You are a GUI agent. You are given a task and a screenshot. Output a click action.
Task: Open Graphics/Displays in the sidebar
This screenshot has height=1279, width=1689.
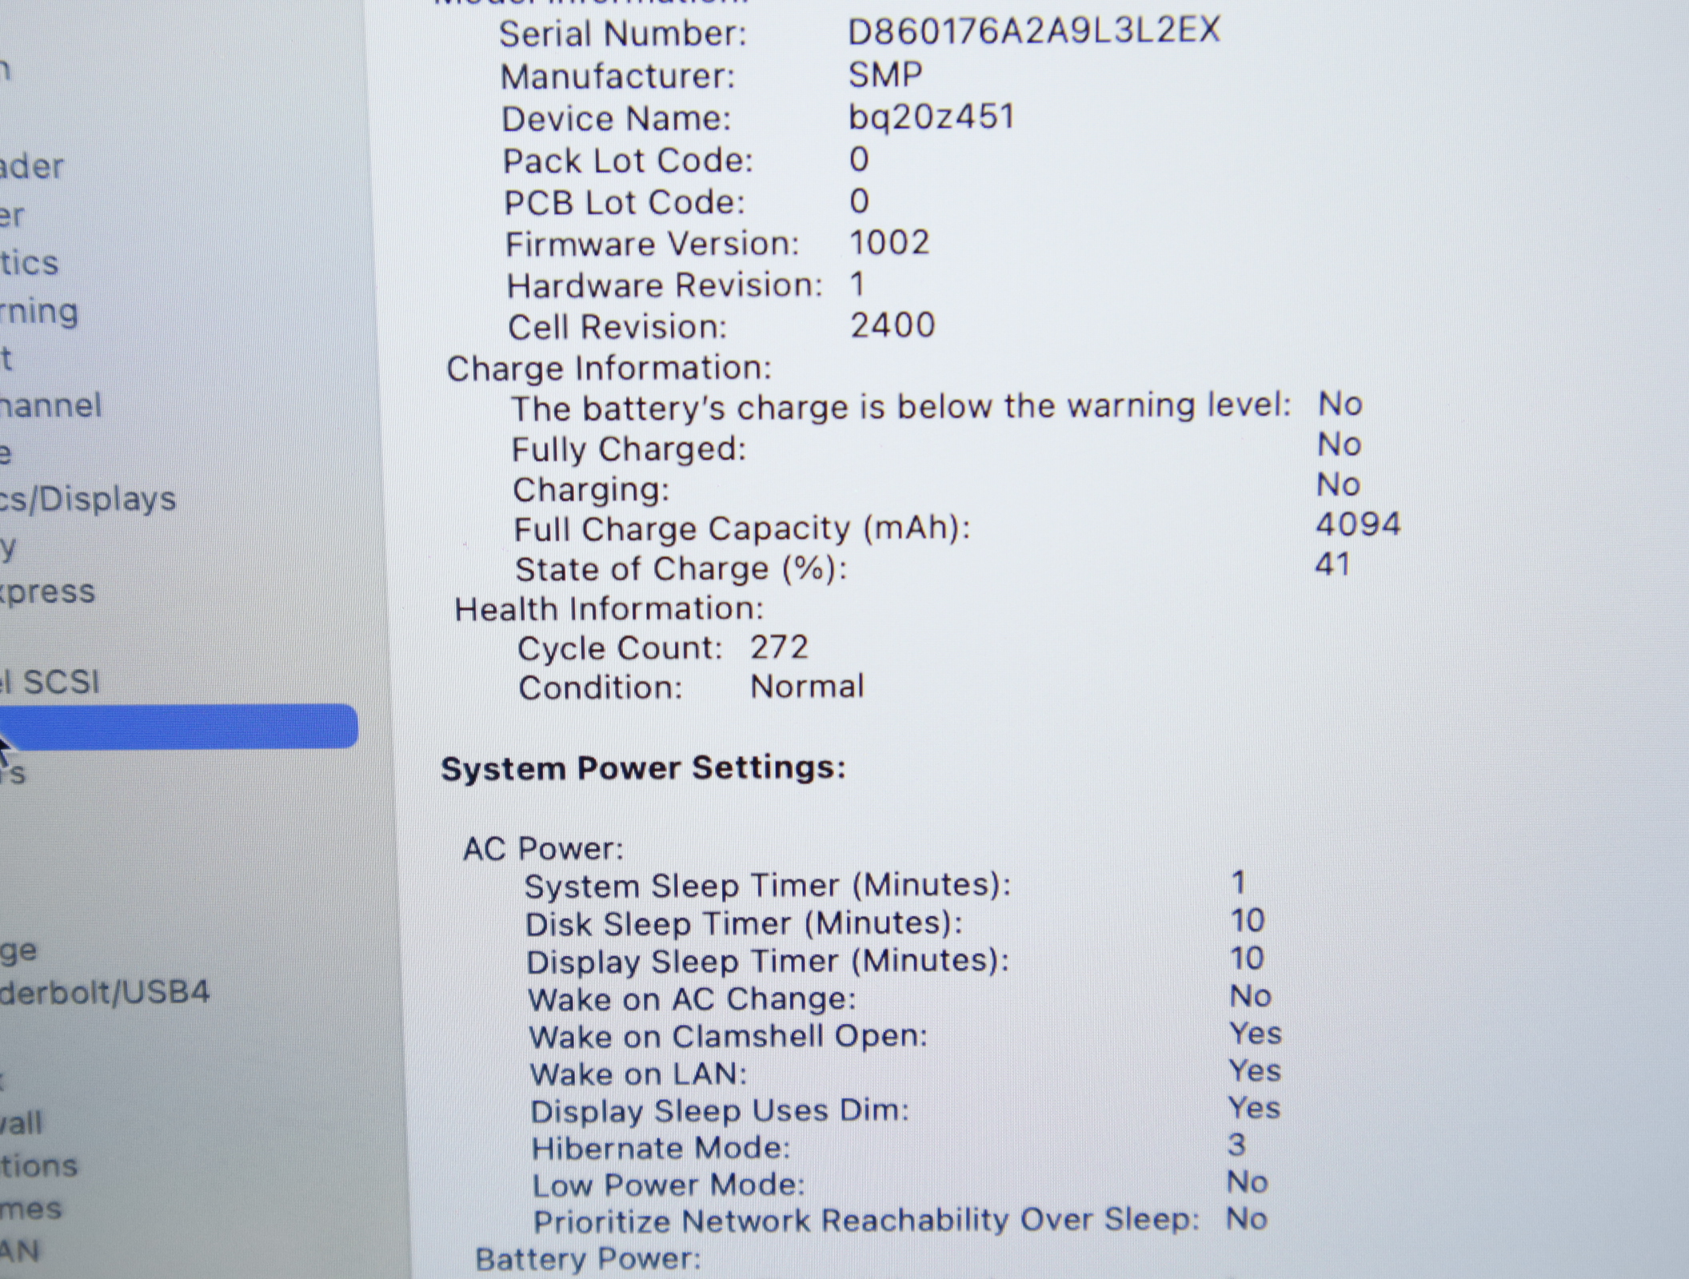pos(88,500)
